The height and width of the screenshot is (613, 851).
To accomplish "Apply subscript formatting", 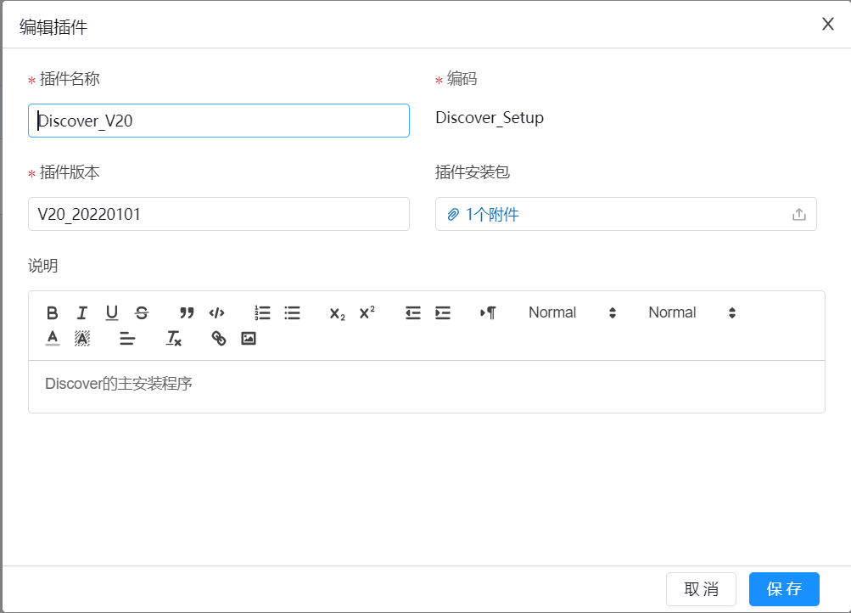I will pyautogui.click(x=337, y=312).
